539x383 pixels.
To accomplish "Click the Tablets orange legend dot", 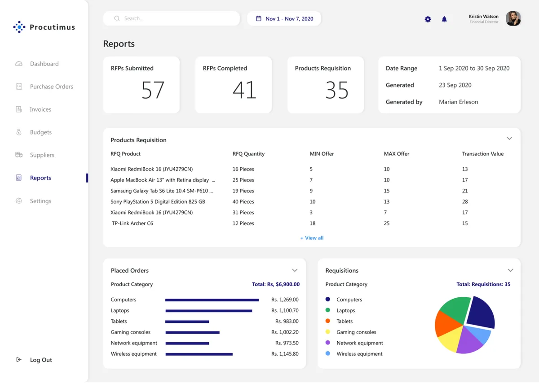I will tap(328, 321).
